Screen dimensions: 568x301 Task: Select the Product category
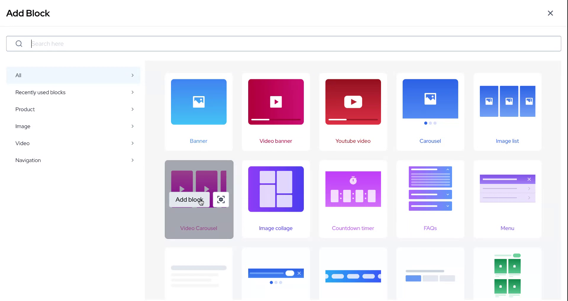point(73,109)
